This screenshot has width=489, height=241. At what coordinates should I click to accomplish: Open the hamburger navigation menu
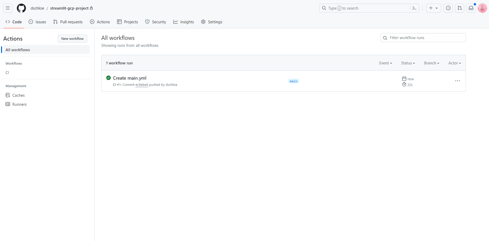coord(8,8)
